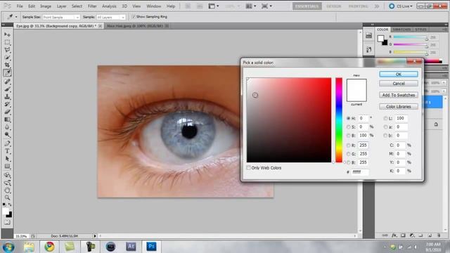Select the Hand tool
This screenshot has width=450, height=253.
(7, 190)
